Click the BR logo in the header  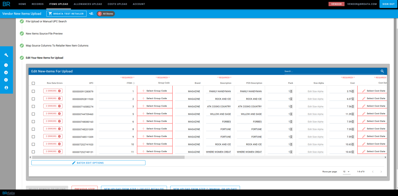point(6,4)
